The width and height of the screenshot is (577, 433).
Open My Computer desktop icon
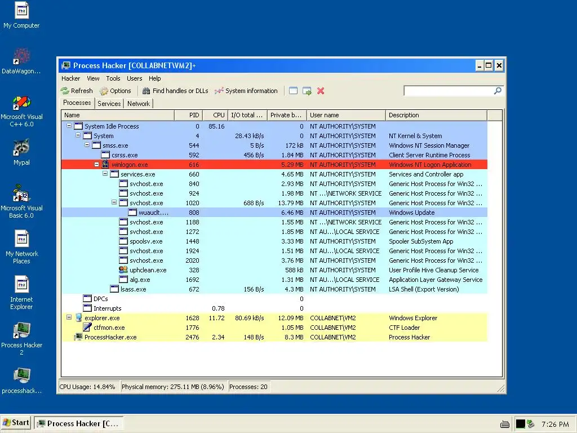point(21,15)
